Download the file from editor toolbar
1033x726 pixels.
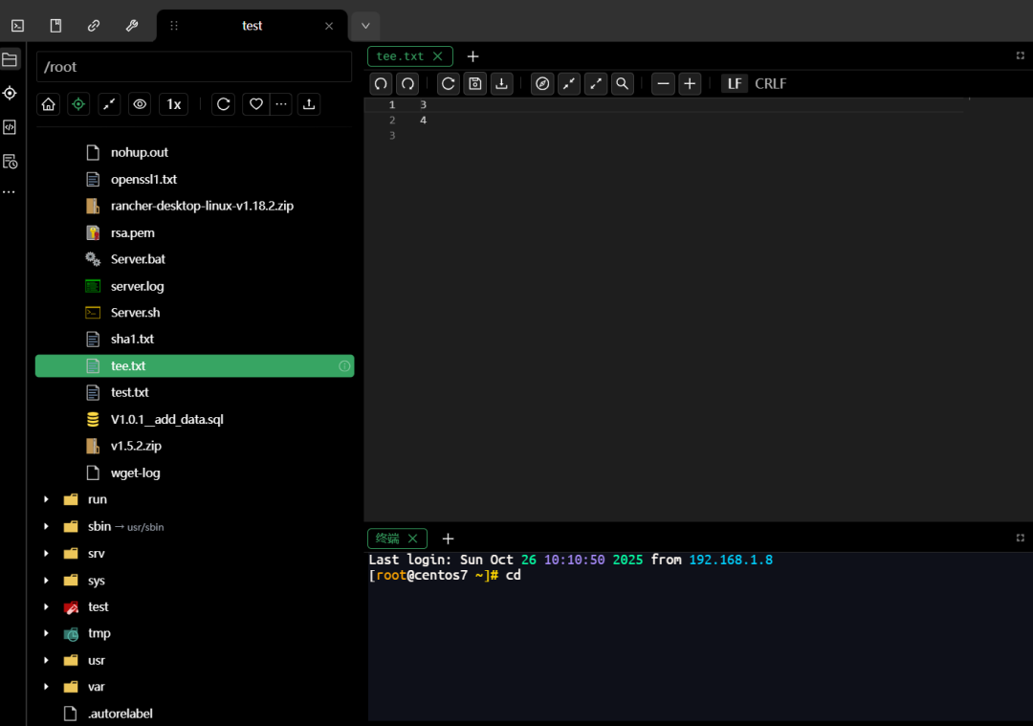tap(502, 83)
